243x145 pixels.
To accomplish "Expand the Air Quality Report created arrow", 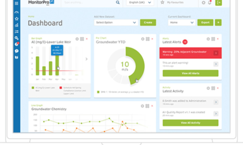I will pyautogui.click(x=216, y=114).
